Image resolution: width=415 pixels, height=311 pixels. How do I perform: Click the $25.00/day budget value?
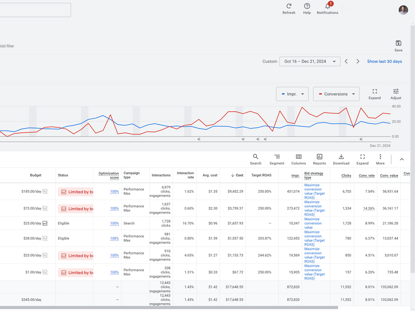(32, 223)
